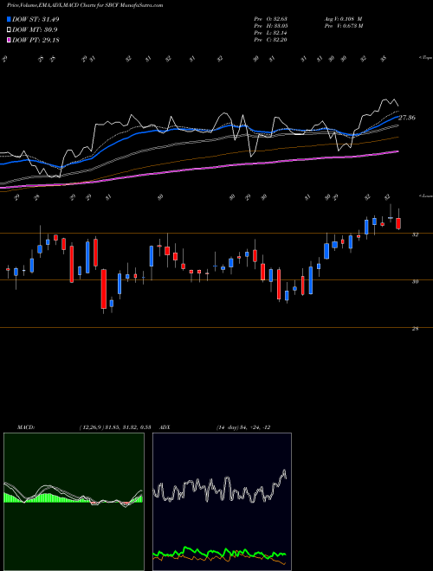Click the 'Pre V: 0.673 M' volume text
This screenshot has height=571, width=433.
tap(343, 26)
